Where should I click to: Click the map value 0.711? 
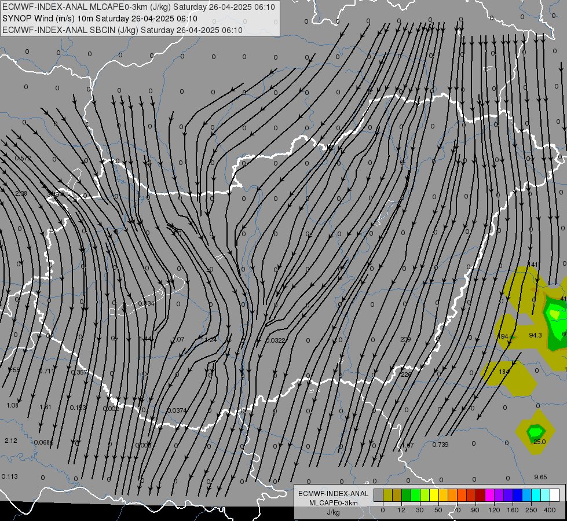tap(46, 371)
